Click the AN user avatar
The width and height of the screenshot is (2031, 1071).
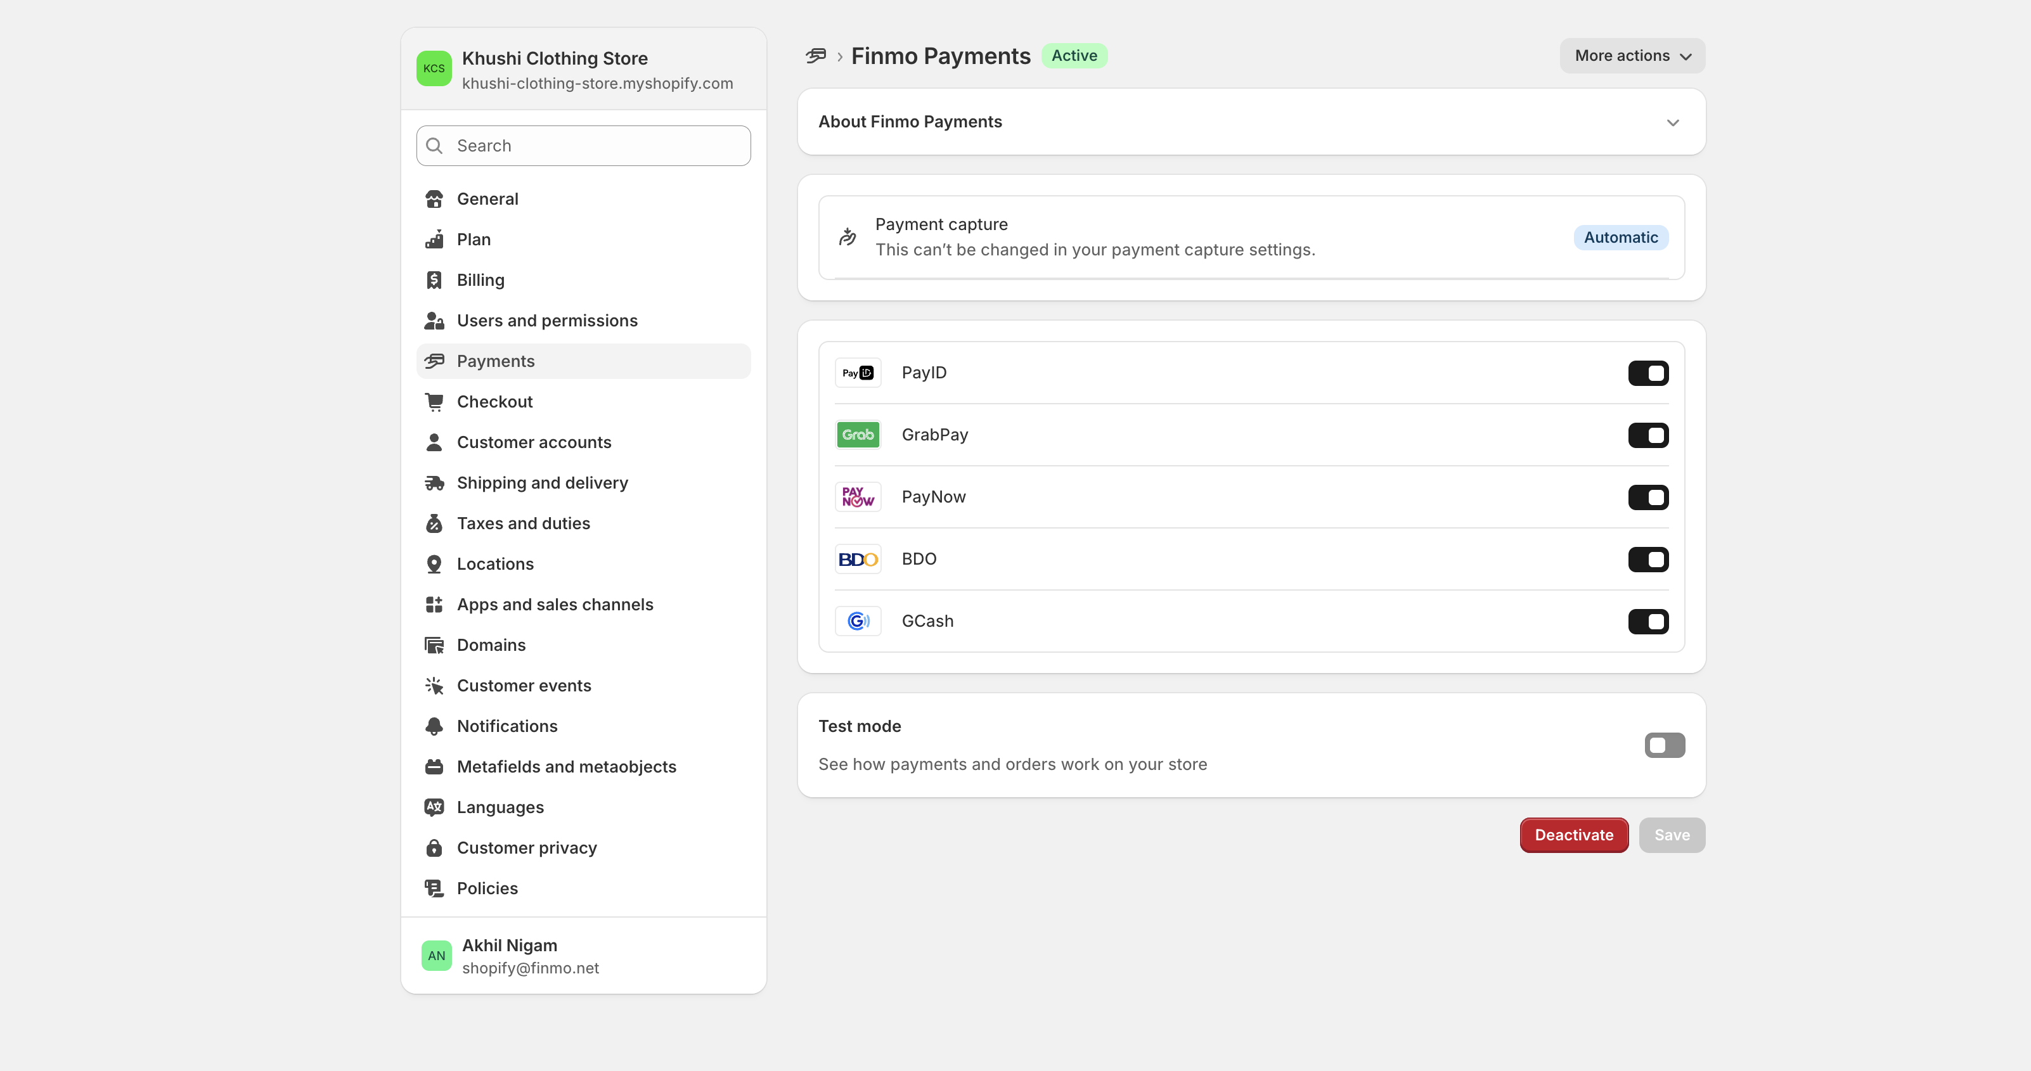(x=436, y=956)
